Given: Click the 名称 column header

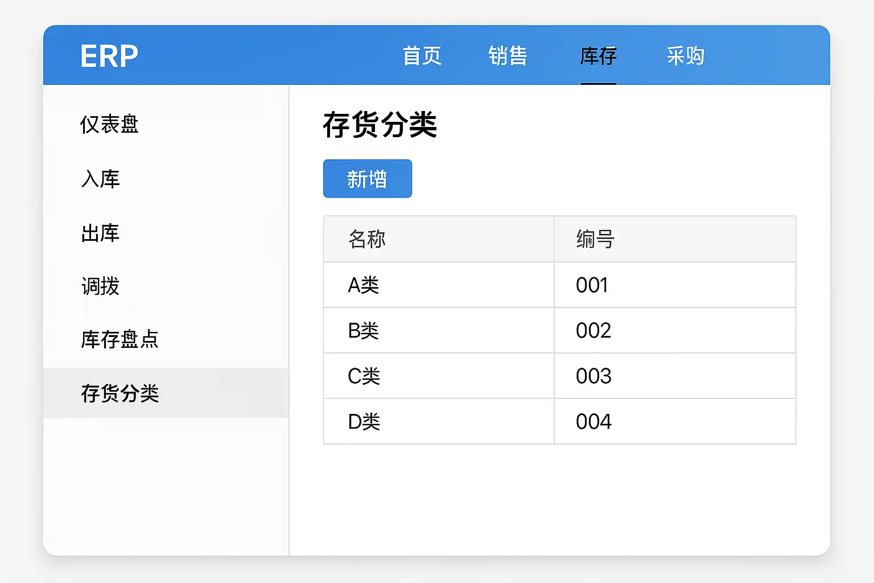Looking at the screenshot, I should click(x=367, y=239).
